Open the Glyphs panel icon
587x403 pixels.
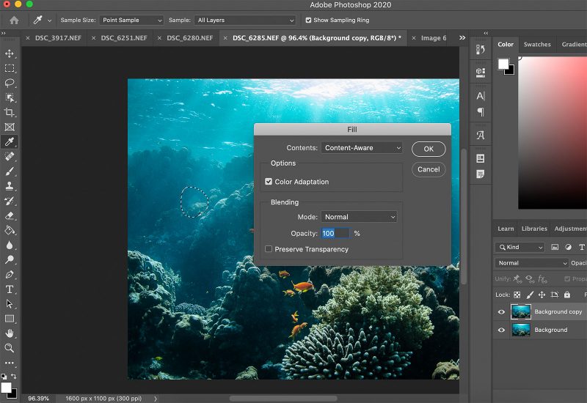click(x=481, y=136)
